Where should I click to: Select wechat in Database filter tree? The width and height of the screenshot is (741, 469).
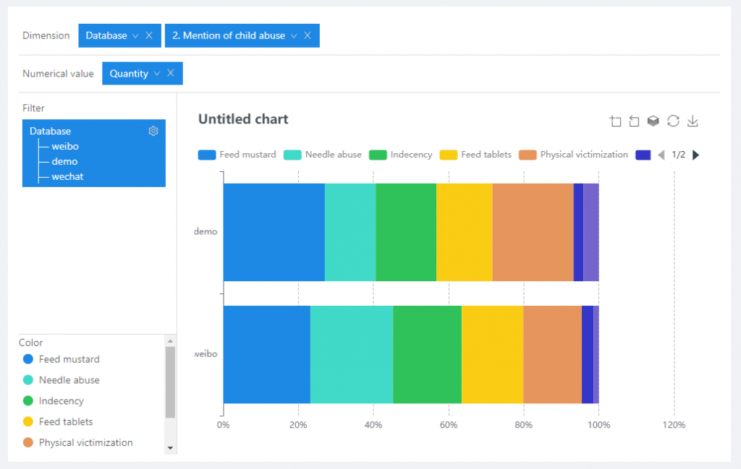[x=67, y=176]
